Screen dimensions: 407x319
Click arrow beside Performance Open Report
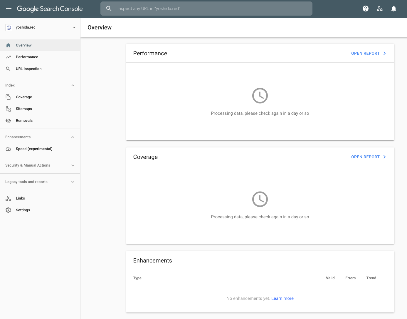(384, 53)
